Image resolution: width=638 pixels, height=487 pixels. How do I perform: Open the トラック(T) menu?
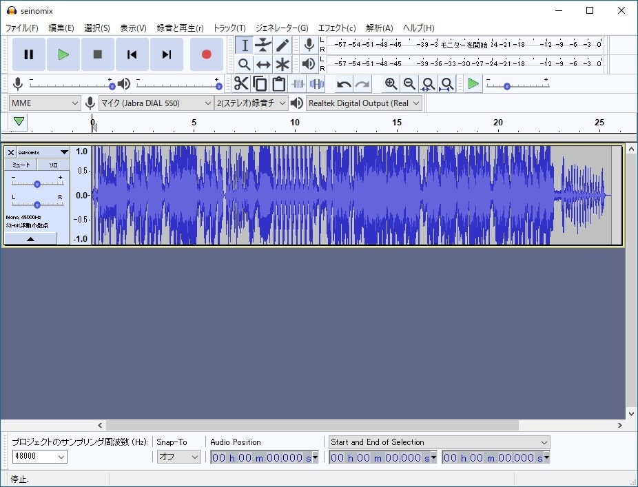(229, 28)
